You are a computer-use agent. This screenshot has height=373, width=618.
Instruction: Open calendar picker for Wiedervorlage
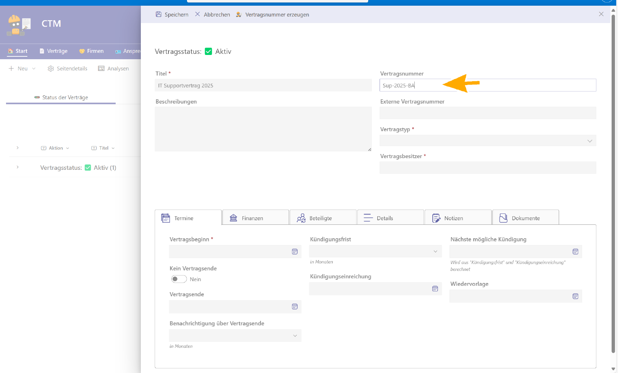click(x=575, y=296)
